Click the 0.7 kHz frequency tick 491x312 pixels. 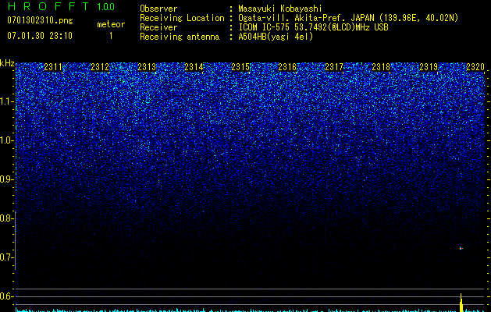(7, 257)
